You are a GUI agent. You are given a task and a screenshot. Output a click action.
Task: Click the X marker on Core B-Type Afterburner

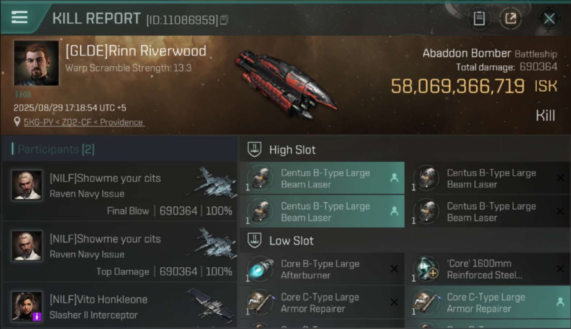[x=394, y=269]
